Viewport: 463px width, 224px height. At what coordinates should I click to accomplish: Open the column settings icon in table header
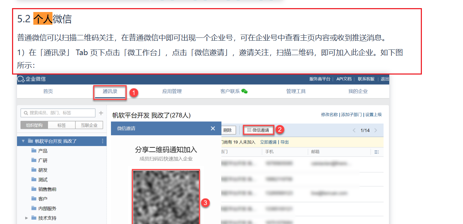376,152
